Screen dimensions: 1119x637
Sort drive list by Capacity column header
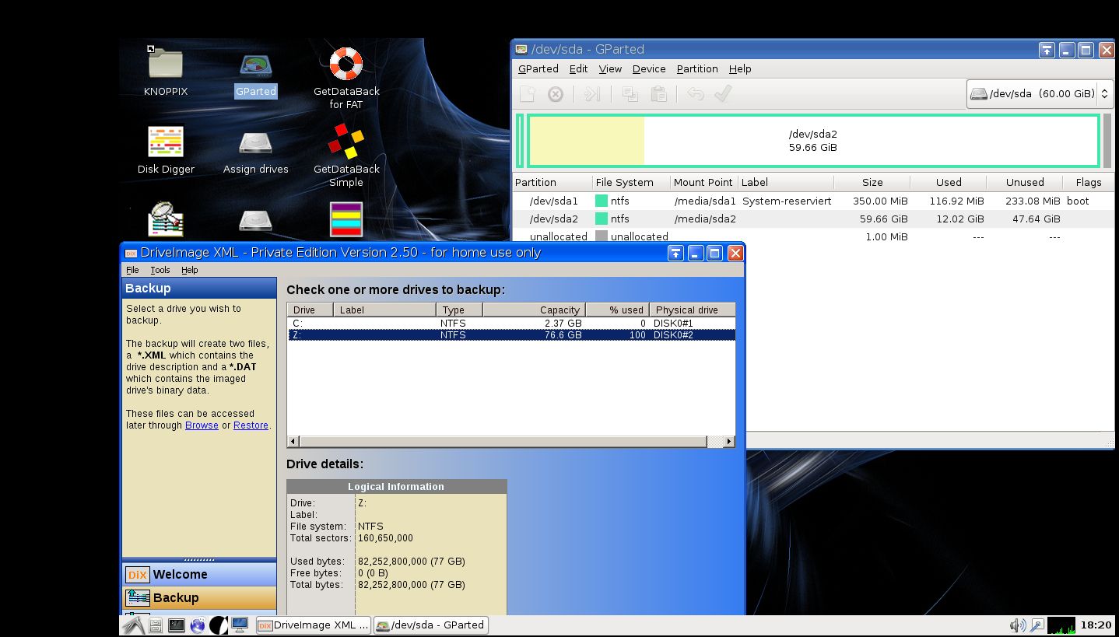[x=534, y=310]
